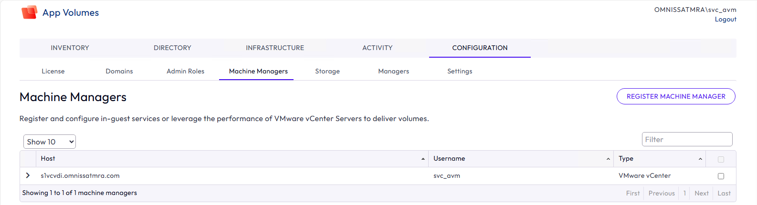
Task: Sort by Username column arrow
Action: 608,159
